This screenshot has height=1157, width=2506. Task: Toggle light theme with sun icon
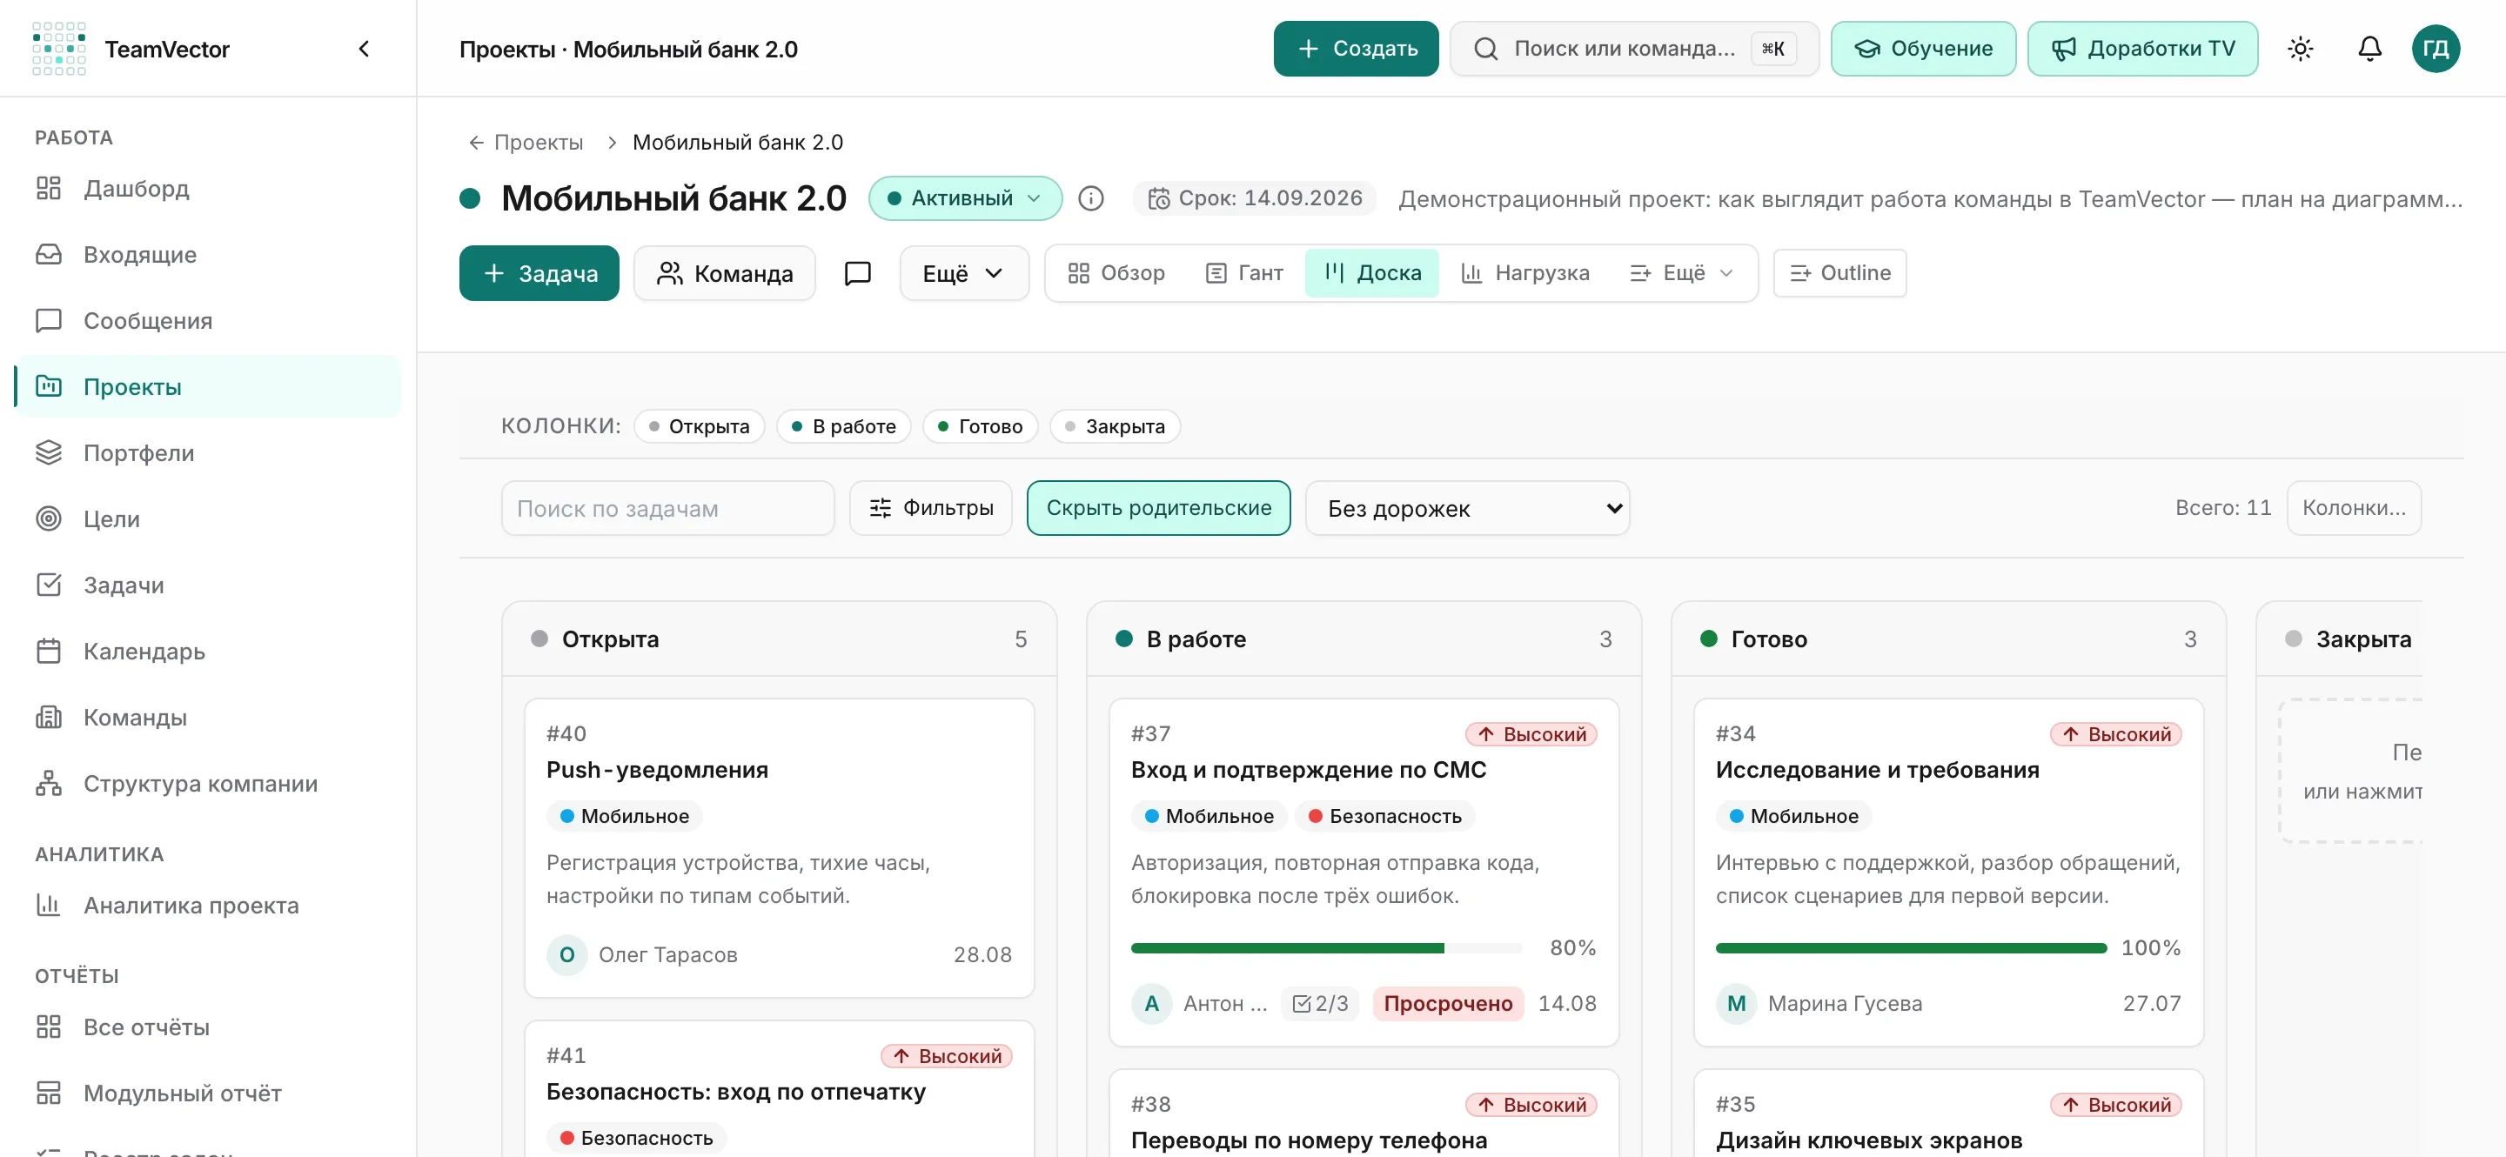click(x=2300, y=49)
